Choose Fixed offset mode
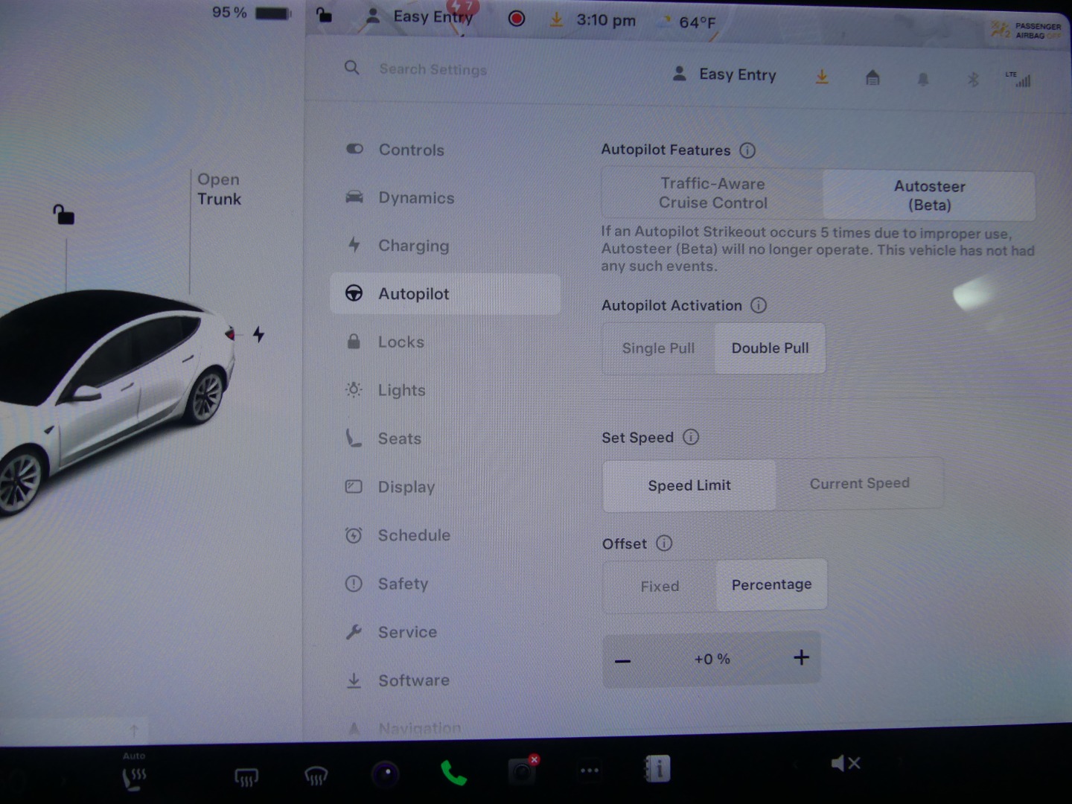Viewport: 1072px width, 804px height. point(660,587)
